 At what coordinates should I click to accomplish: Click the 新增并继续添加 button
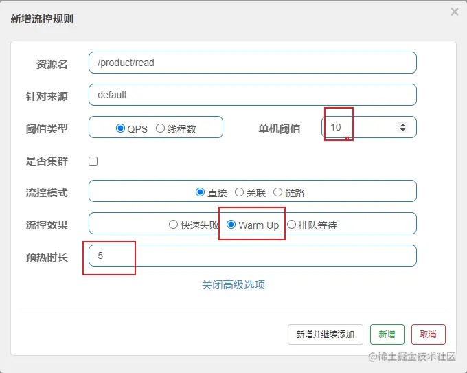click(x=326, y=335)
